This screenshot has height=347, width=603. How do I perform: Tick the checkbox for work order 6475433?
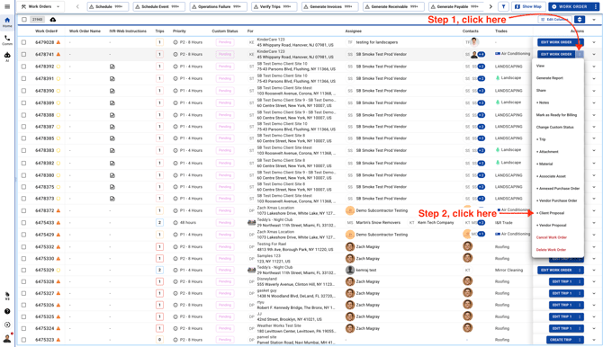point(23,223)
